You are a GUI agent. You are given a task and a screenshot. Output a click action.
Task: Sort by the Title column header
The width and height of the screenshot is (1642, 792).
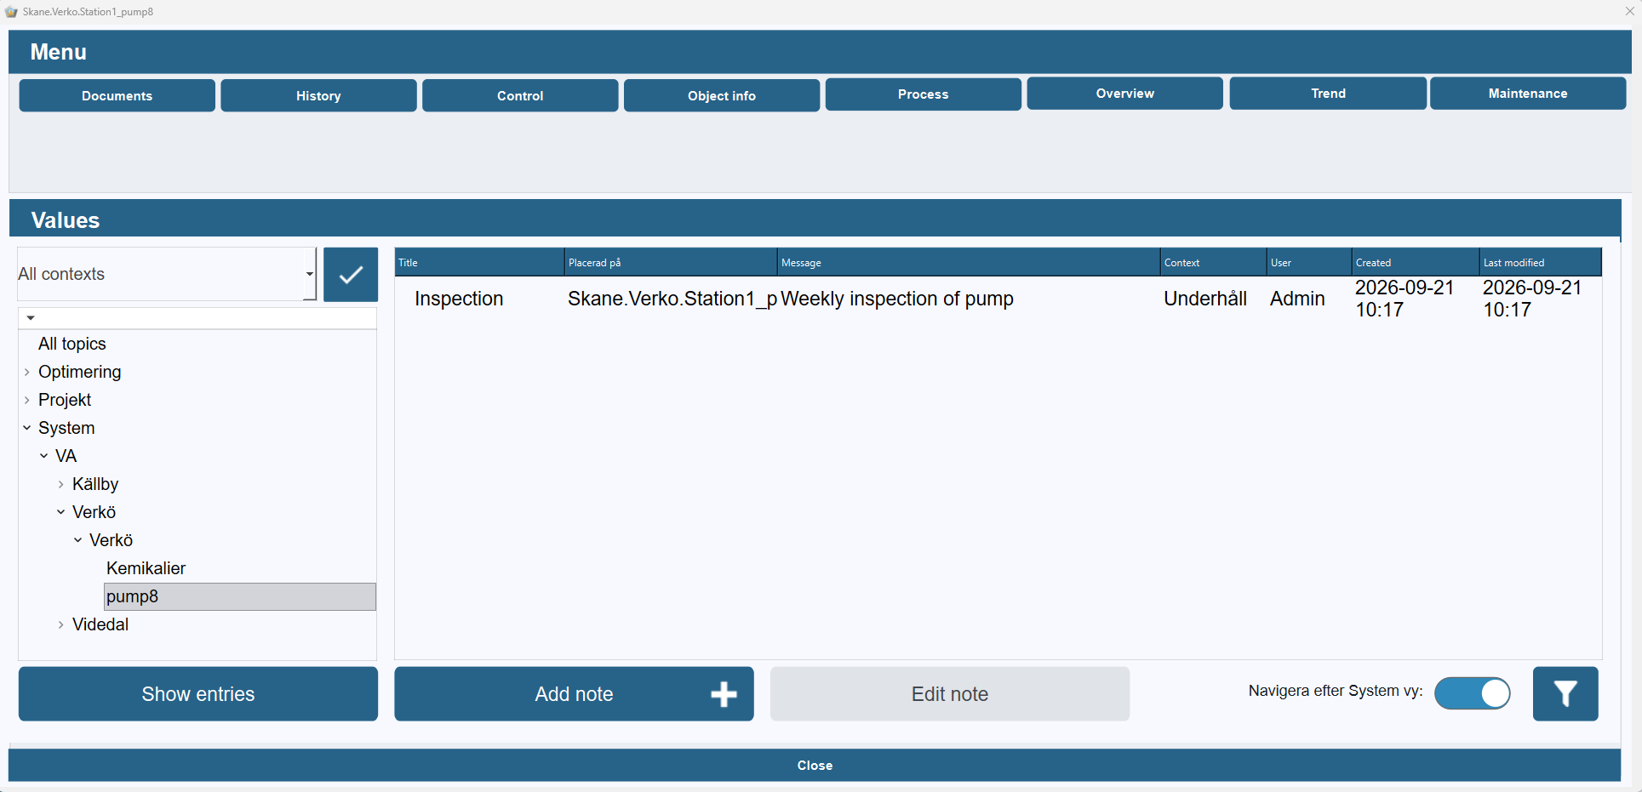479,262
